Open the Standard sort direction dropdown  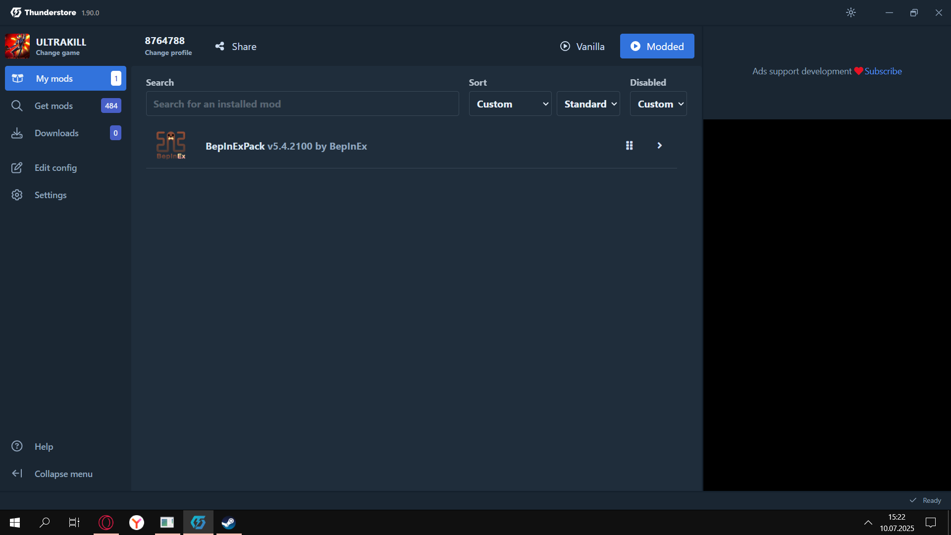[588, 104]
